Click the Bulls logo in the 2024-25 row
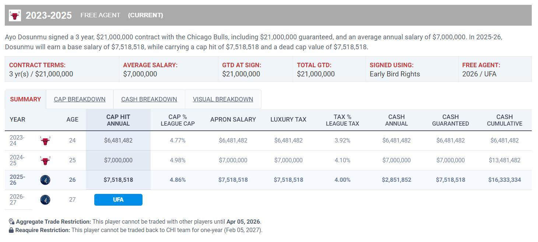Viewport: 538px width, 242px height. coord(45,160)
